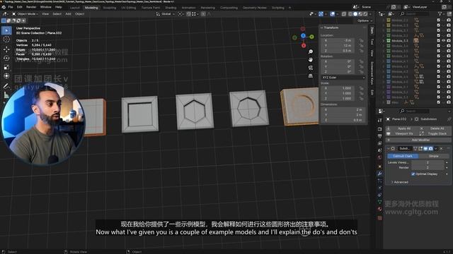Viewport: 453px width, 254px height.
Task: Toggle modifier show in viewport icon
Action: pyautogui.click(x=425, y=149)
